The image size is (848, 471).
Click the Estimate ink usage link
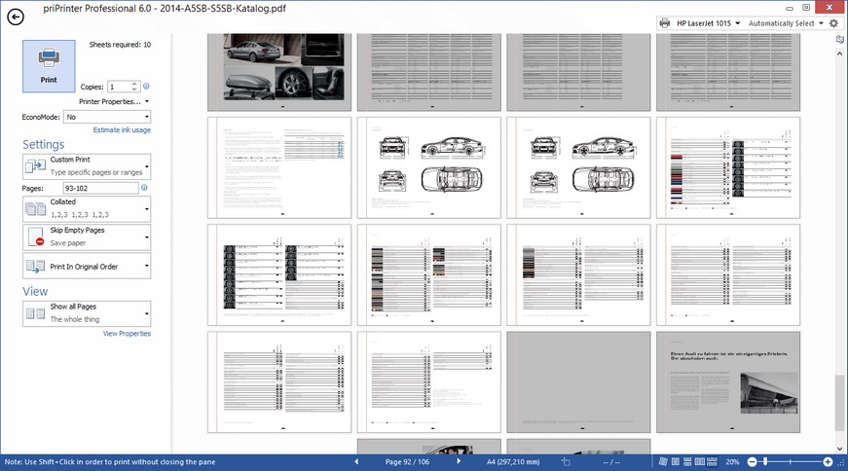(122, 129)
